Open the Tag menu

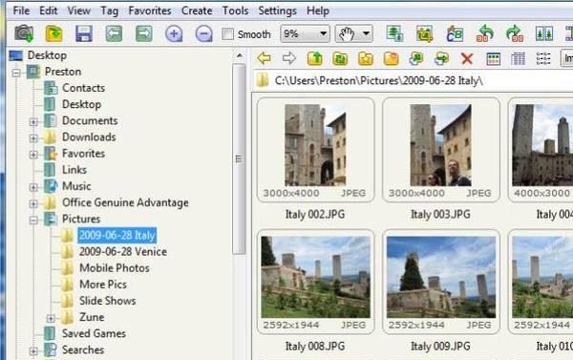(109, 11)
